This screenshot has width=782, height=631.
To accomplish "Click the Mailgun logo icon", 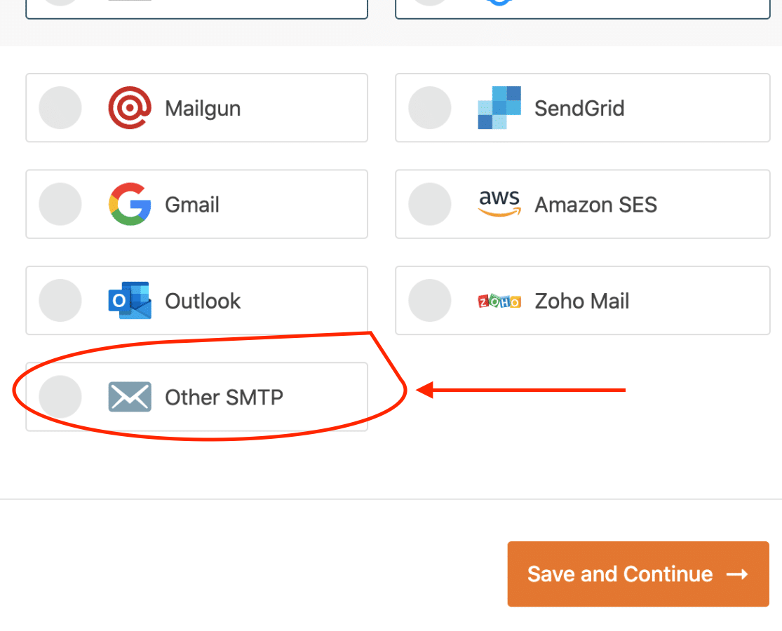I will (x=130, y=108).
